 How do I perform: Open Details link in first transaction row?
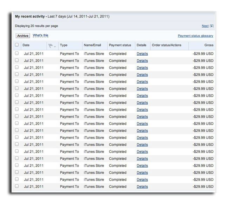142,54
